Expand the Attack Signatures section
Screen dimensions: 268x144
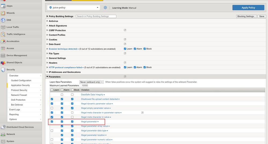(58, 26)
